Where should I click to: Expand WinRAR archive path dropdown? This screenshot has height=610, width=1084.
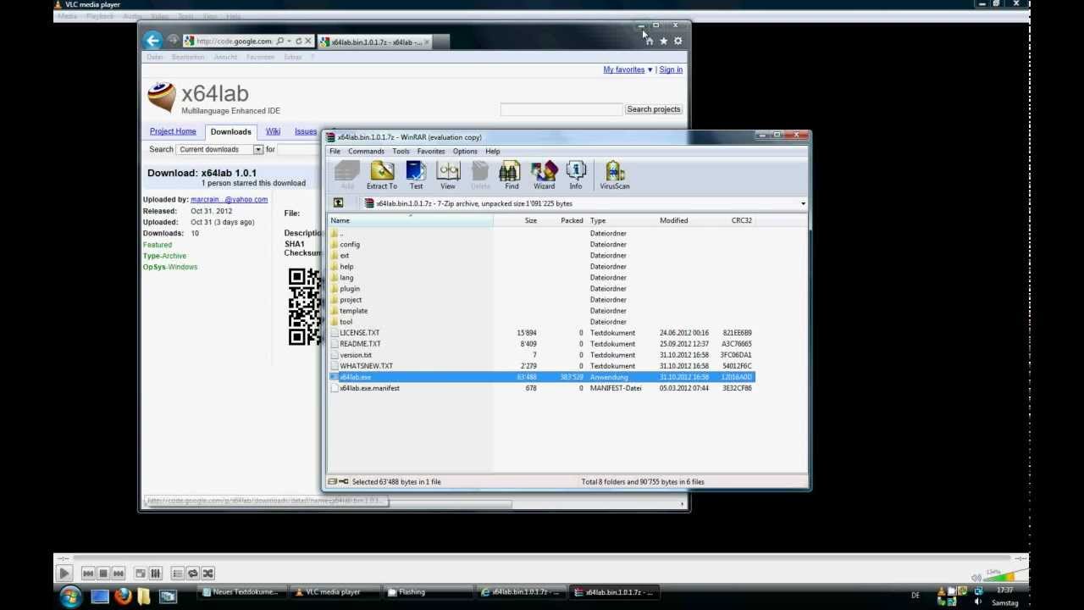click(x=803, y=203)
